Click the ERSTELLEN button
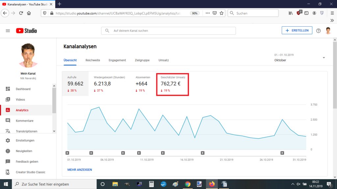 [297, 31]
